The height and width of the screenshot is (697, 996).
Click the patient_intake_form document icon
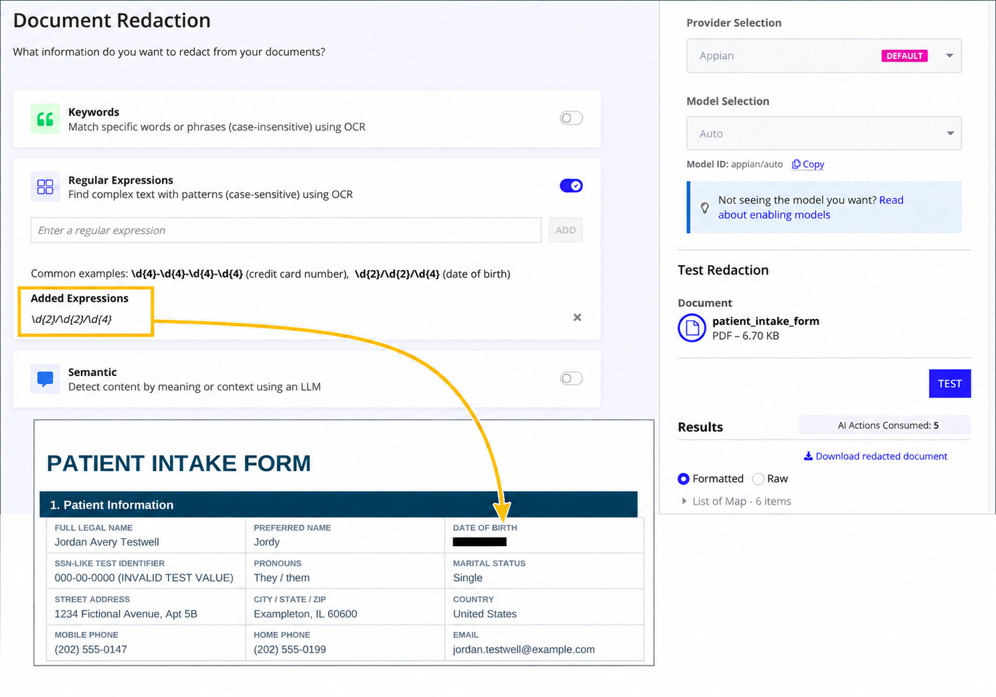[692, 328]
